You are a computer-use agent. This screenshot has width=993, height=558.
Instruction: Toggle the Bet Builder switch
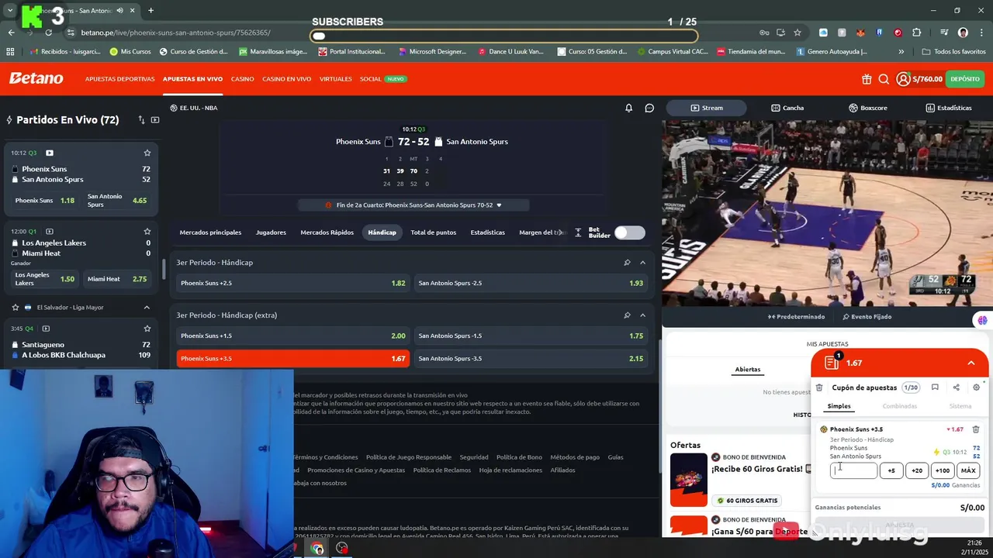pyautogui.click(x=629, y=232)
